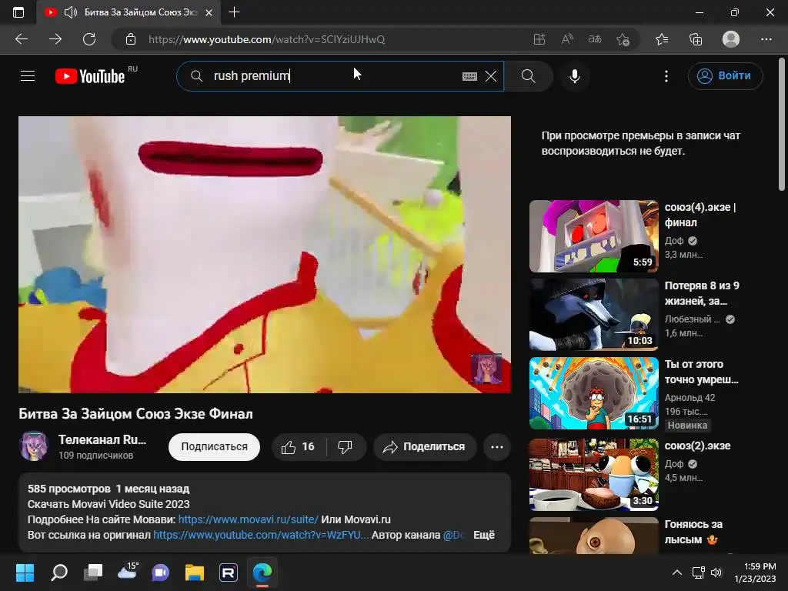Click the video player area
The image size is (788, 591).
click(265, 254)
